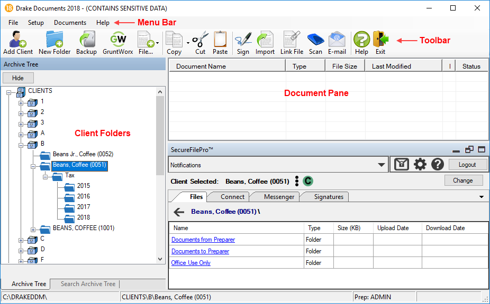This screenshot has width=490, height=304.
Task: Collapse the CLIENTS root node
Action: coord(9,92)
